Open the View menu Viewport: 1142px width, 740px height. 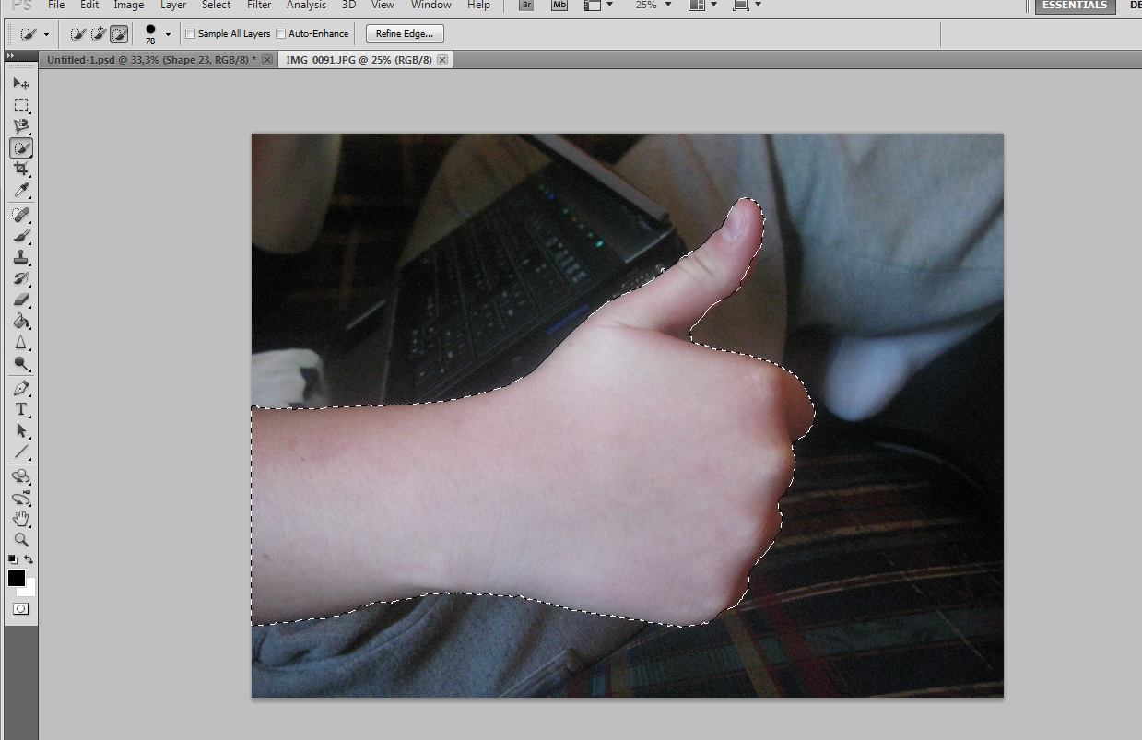click(x=383, y=5)
